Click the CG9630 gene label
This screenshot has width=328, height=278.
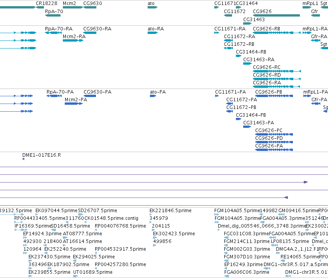(x=93, y=3)
